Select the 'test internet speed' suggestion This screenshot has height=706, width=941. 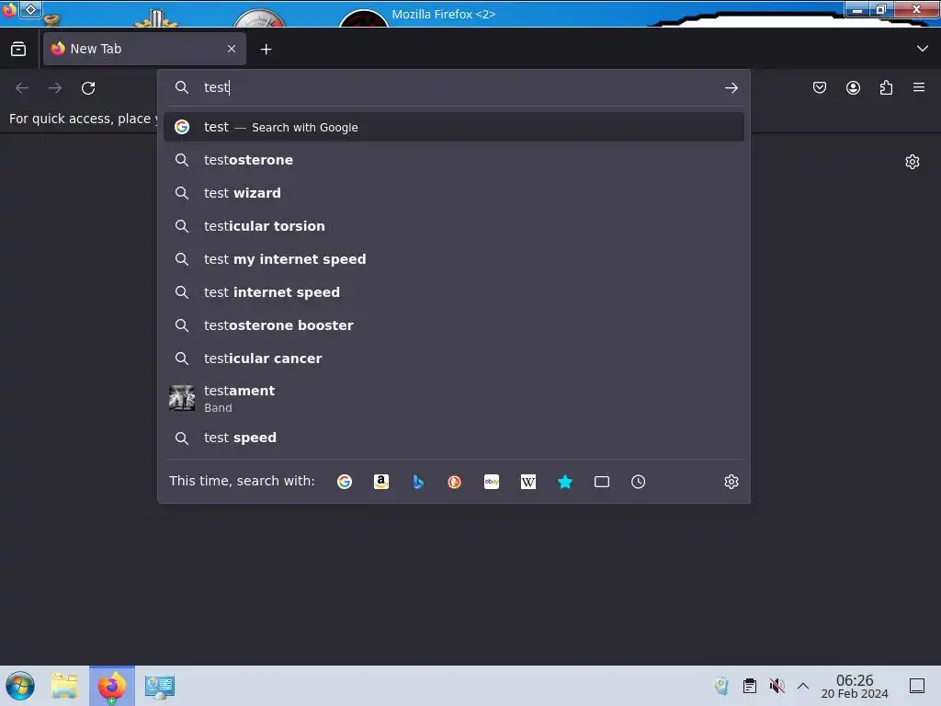(454, 291)
